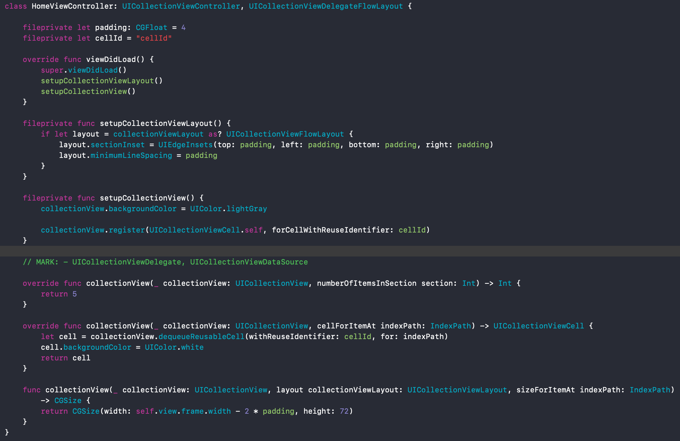
Task: Click CGSize return type after arrow
Action: pyautogui.click(x=68, y=400)
